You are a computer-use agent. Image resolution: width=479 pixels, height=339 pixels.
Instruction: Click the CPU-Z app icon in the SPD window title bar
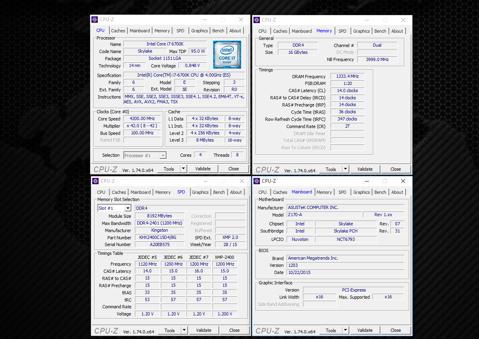coord(95,181)
